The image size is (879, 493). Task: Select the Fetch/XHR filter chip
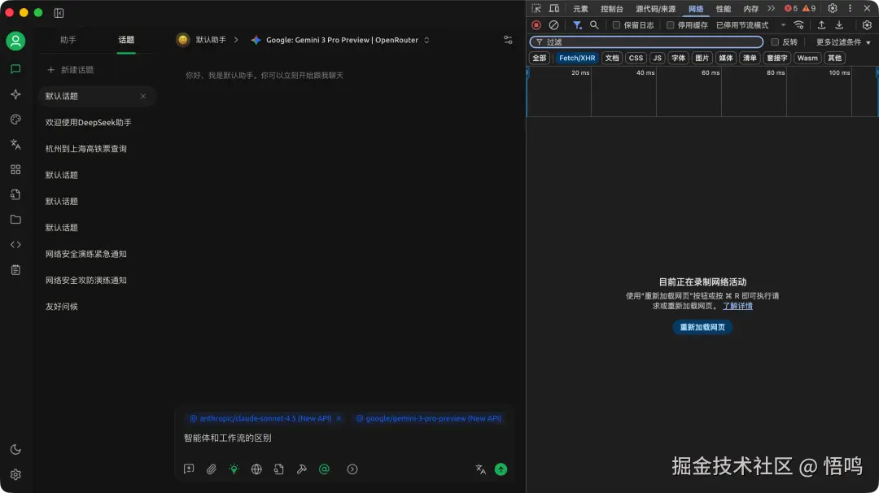(x=577, y=58)
